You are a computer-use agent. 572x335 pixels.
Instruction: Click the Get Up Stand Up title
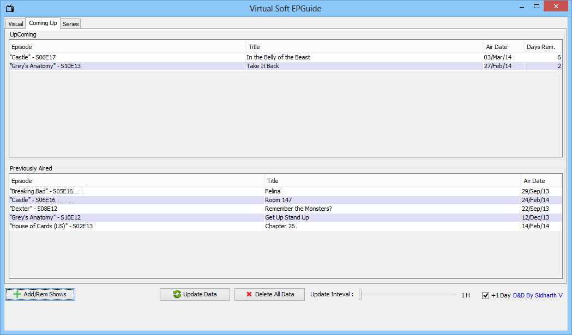(287, 217)
